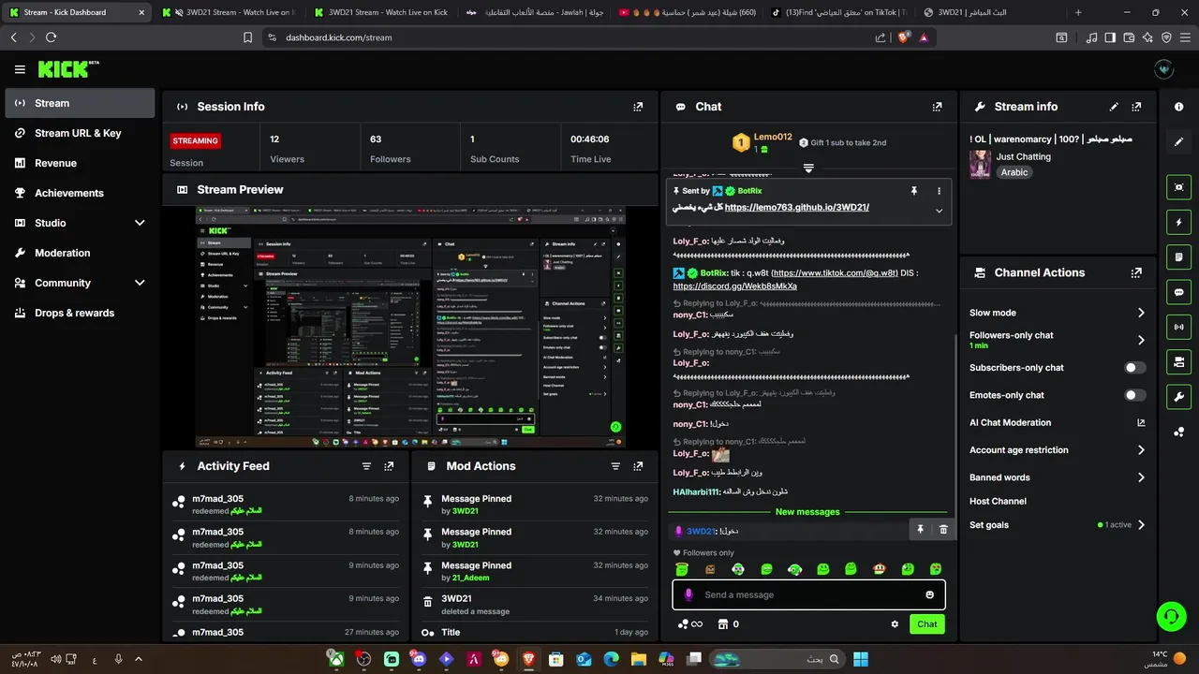Screen dimensions: 1199x674
Task: Click the stream preview thumbnail
Action: coord(410,327)
